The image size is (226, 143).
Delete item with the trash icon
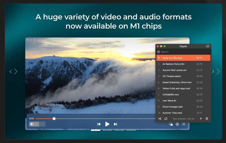tap(207, 119)
